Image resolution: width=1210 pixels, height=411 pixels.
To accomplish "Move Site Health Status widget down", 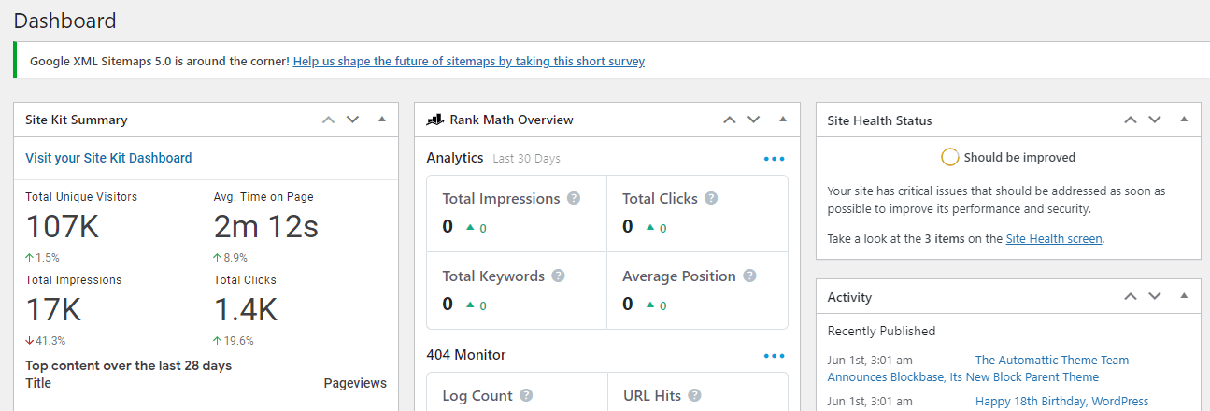I will point(1155,120).
